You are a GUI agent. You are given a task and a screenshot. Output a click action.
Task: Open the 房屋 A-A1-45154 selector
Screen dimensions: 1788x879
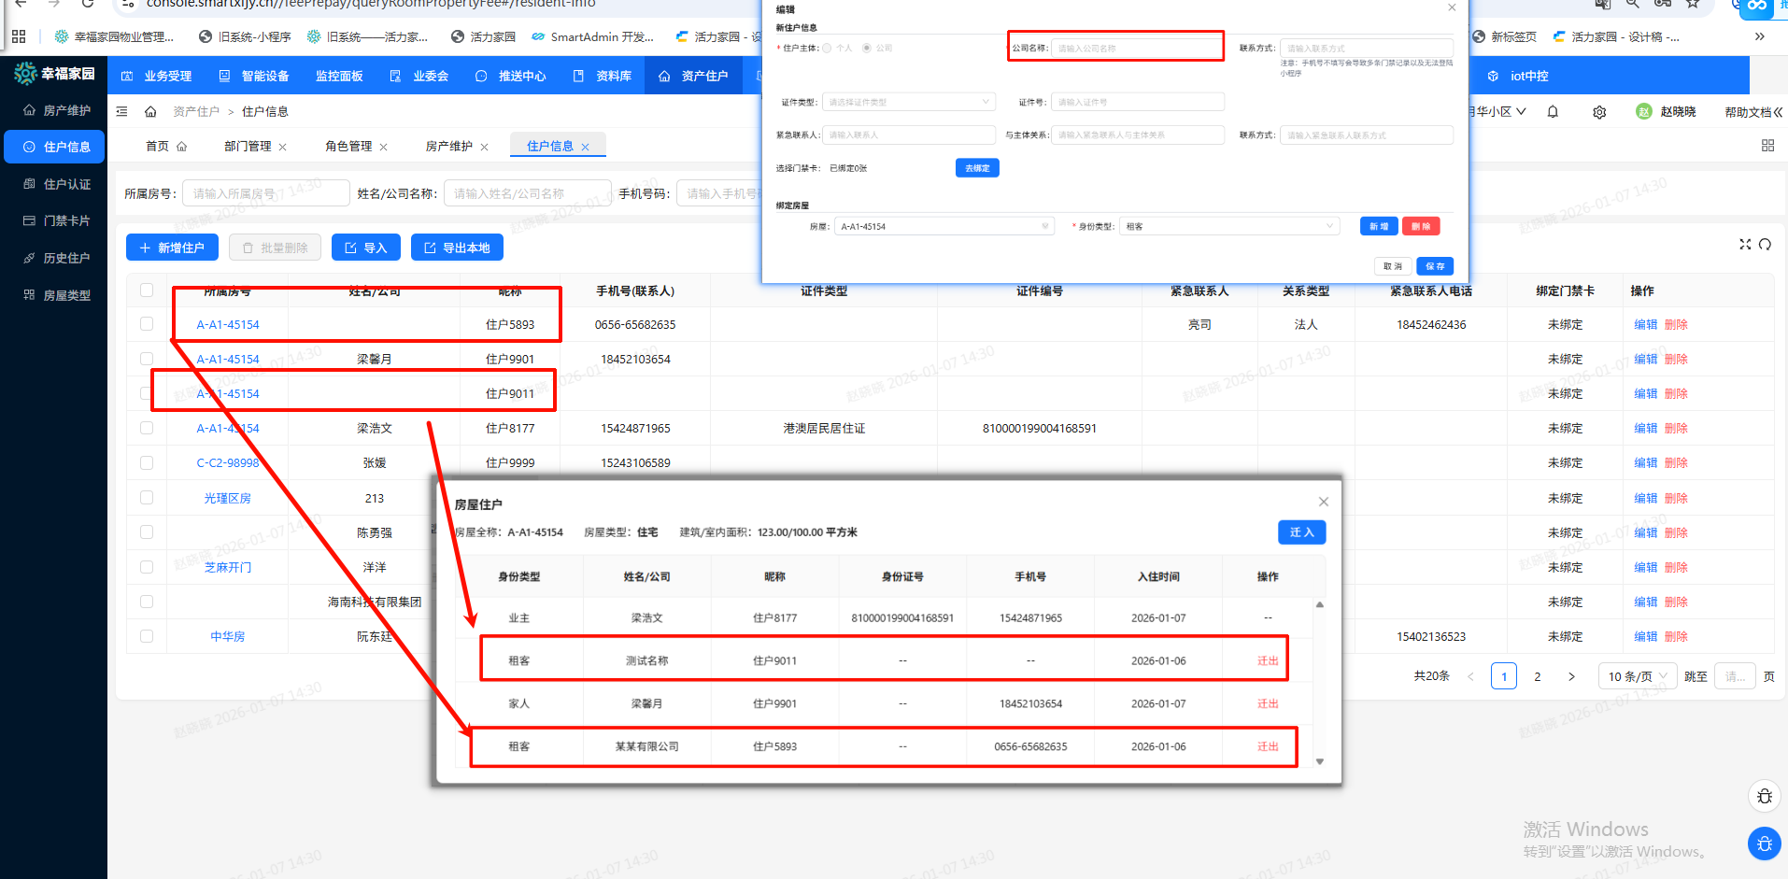pyautogui.click(x=944, y=226)
